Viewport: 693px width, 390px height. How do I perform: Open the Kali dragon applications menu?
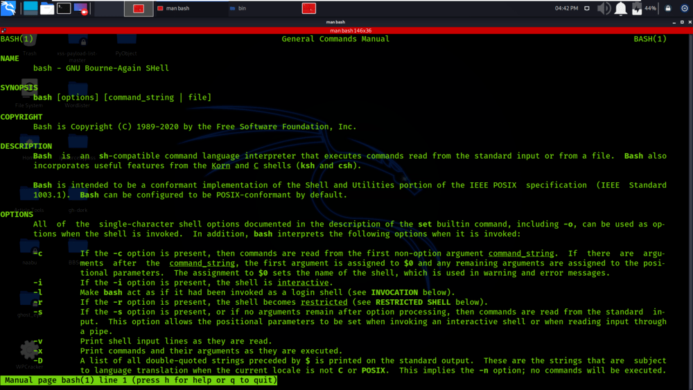[x=8, y=8]
